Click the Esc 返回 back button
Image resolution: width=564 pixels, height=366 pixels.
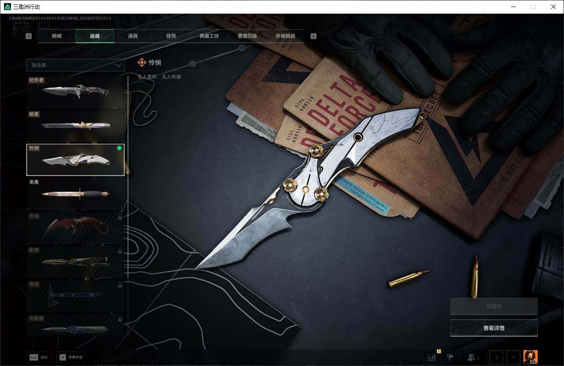coord(39,357)
